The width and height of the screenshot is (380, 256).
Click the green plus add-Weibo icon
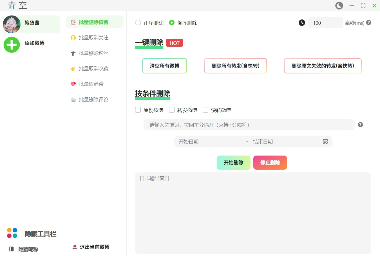coord(12,45)
